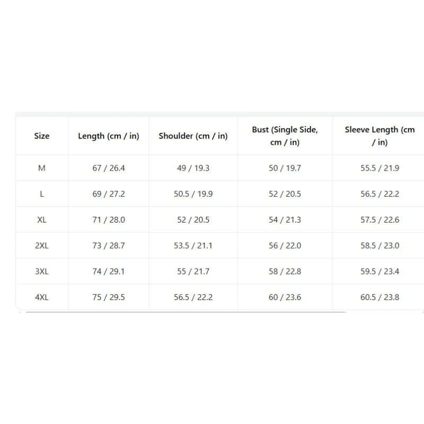The width and height of the screenshot is (424, 424).
Task: Click the 74 / 29.1 length cell
Action: 109,271
